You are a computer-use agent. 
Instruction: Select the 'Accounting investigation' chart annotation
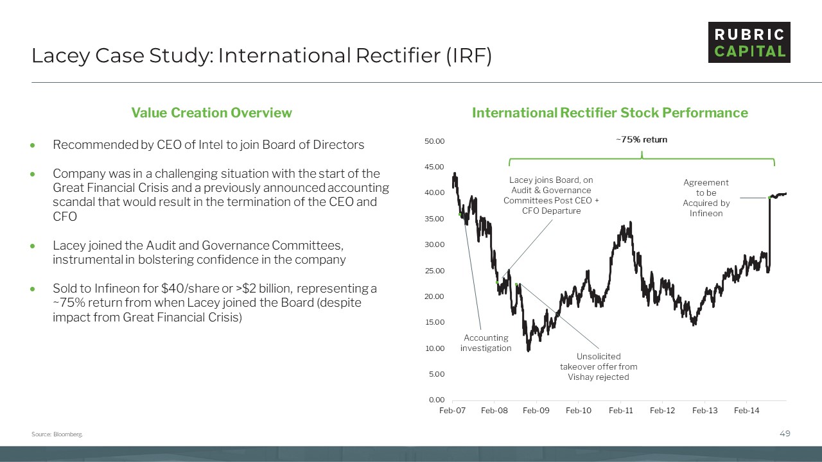point(485,343)
